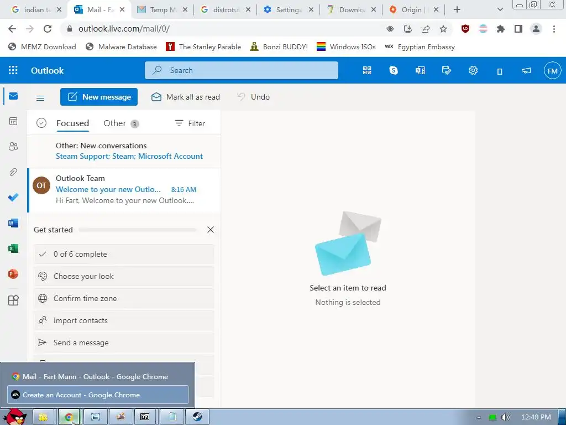566x425 pixels.
Task: Open Steam from the taskbar
Action: pyautogui.click(x=197, y=417)
